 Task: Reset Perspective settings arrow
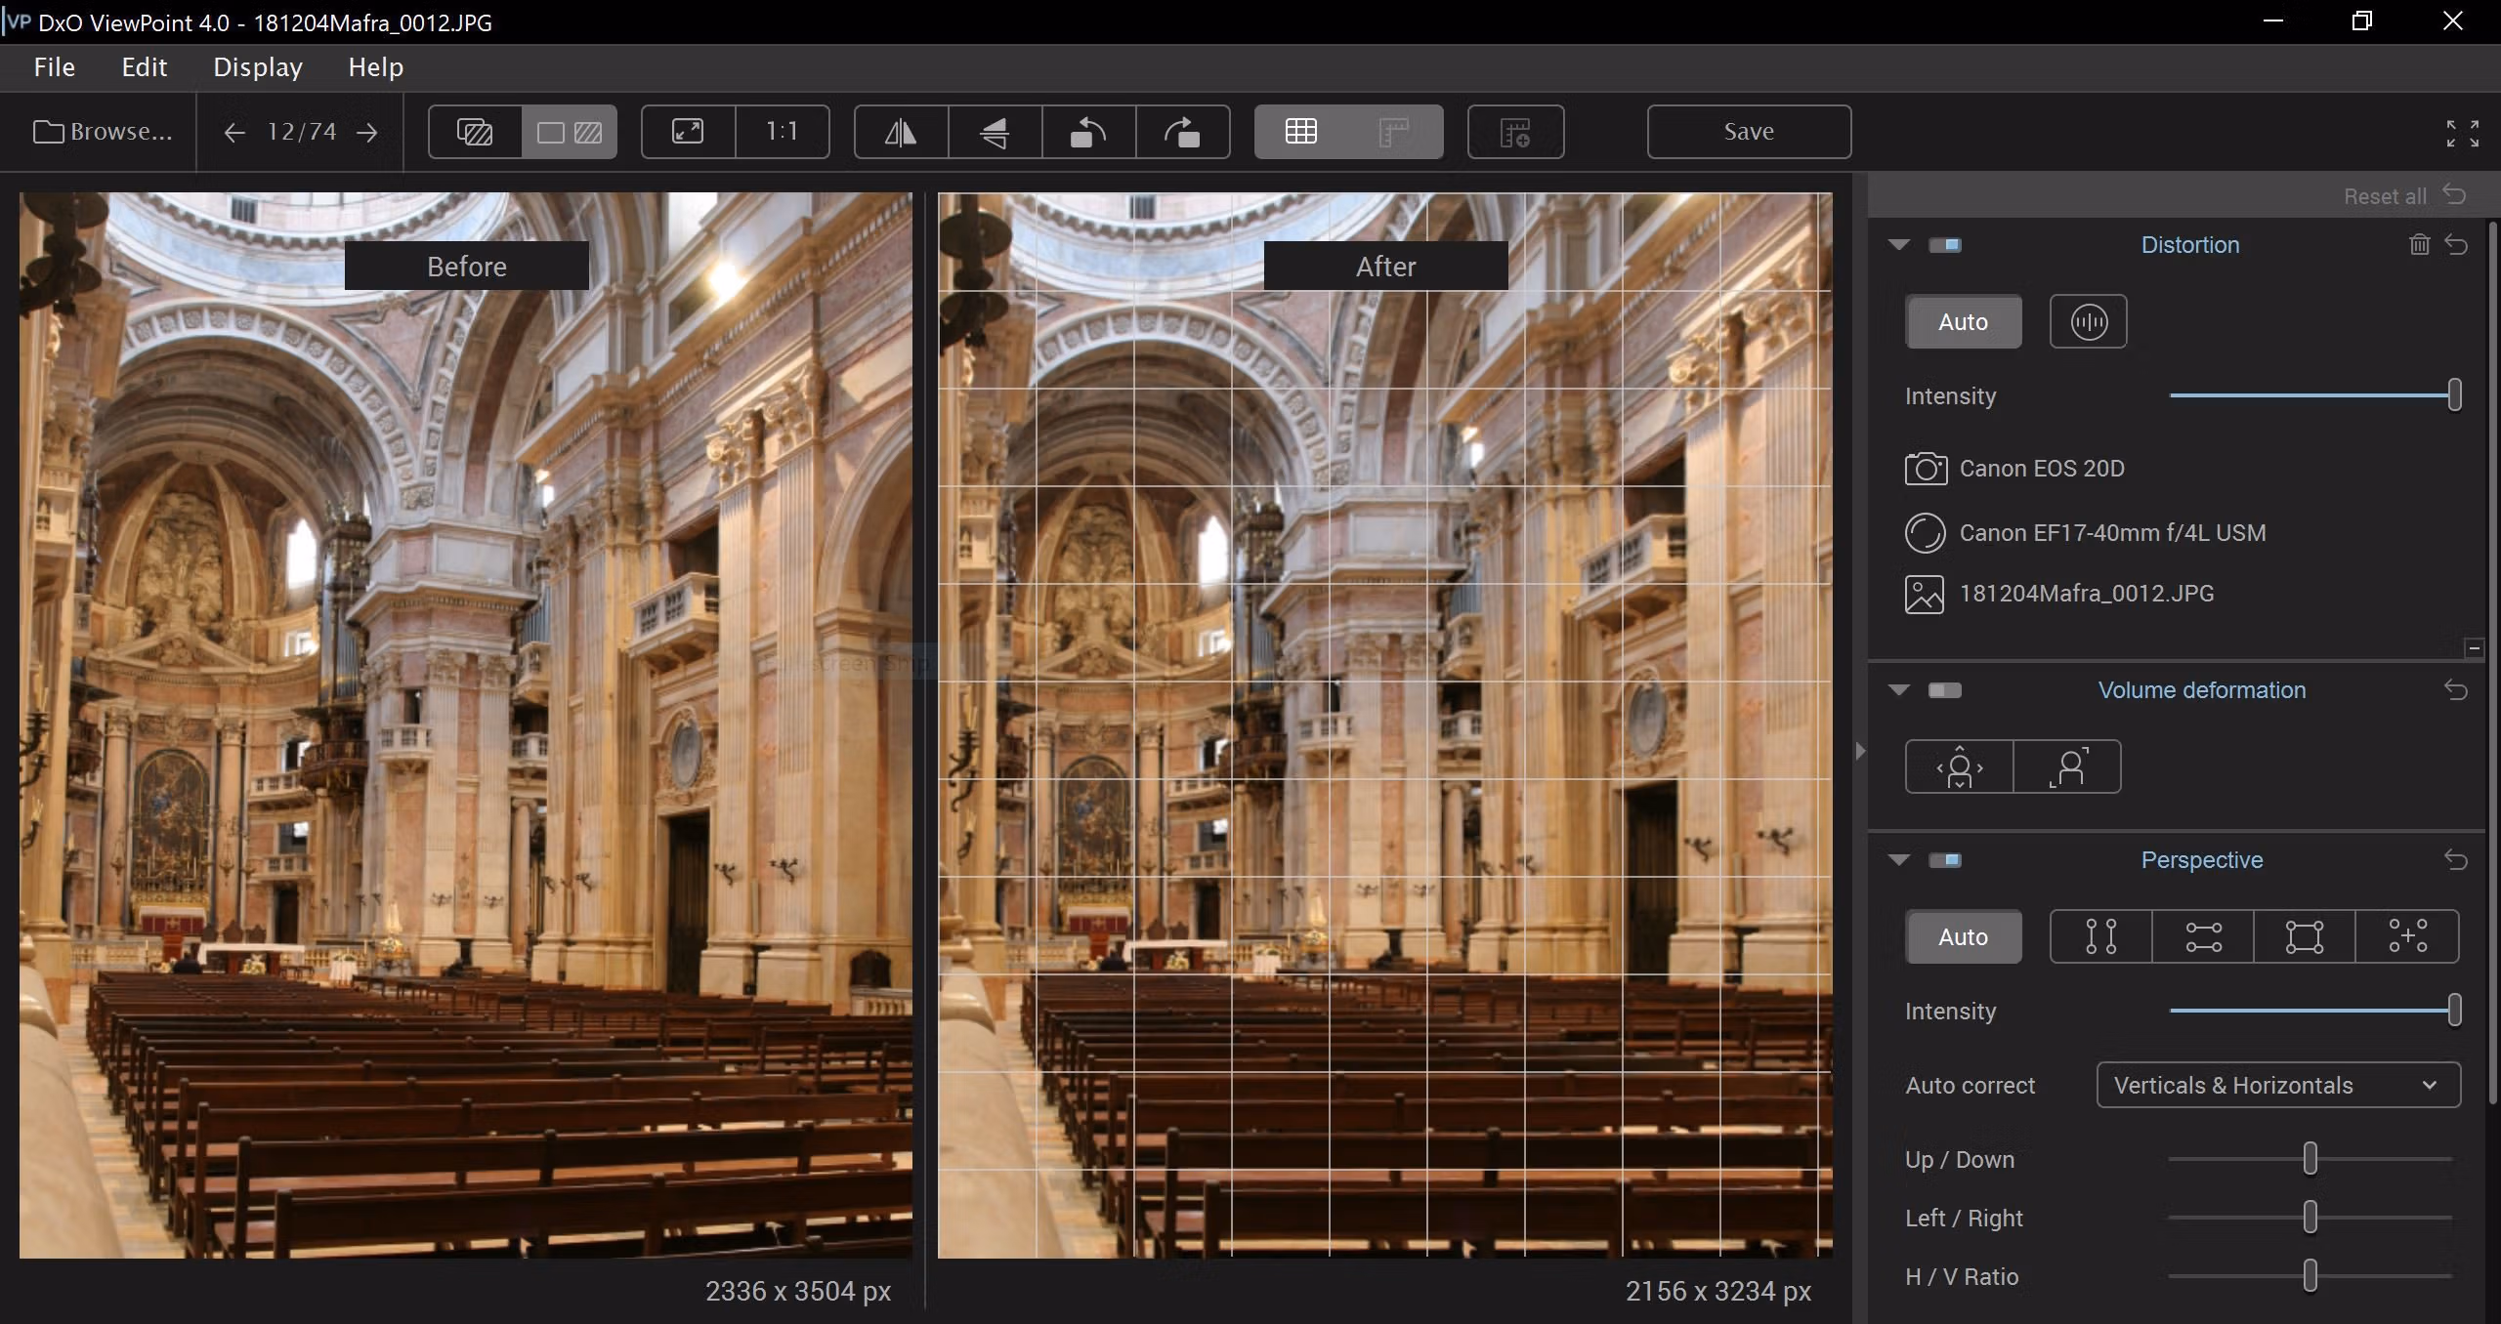[2456, 860]
